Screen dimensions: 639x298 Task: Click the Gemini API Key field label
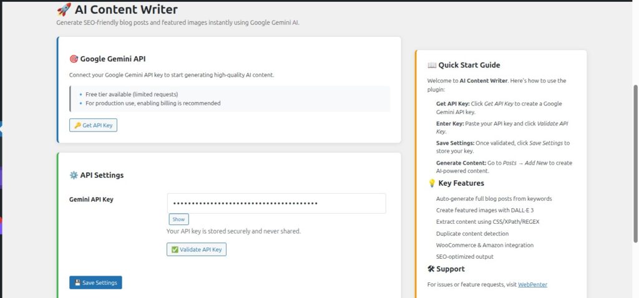pyautogui.click(x=91, y=199)
